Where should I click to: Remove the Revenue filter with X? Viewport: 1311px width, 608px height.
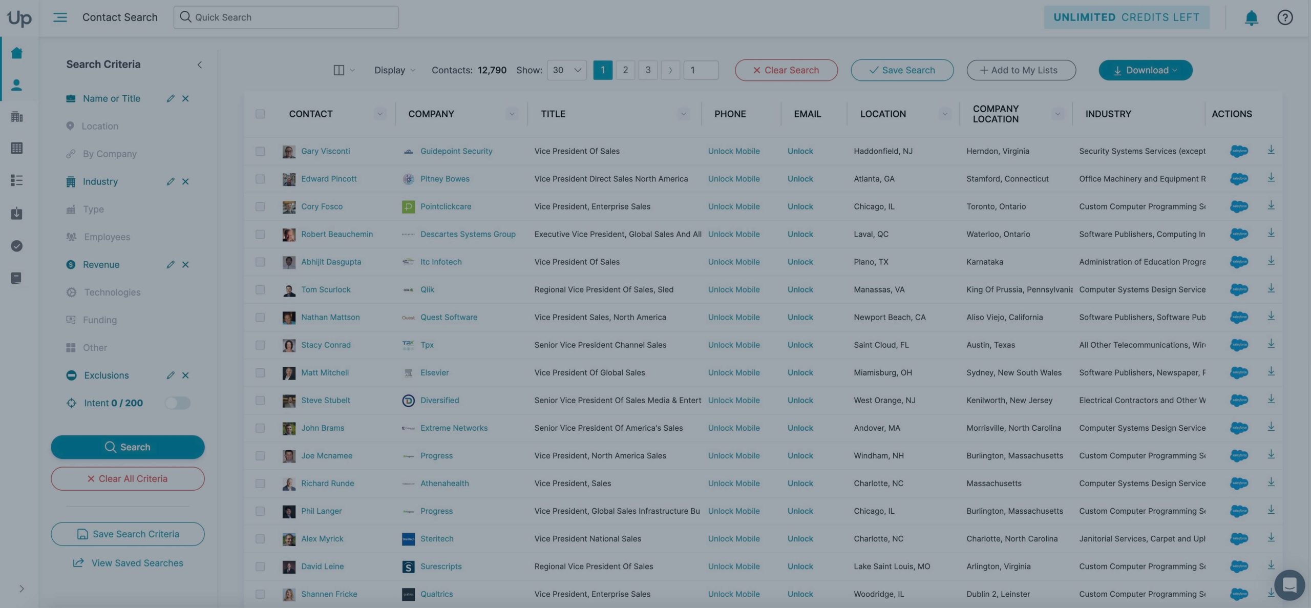(185, 265)
